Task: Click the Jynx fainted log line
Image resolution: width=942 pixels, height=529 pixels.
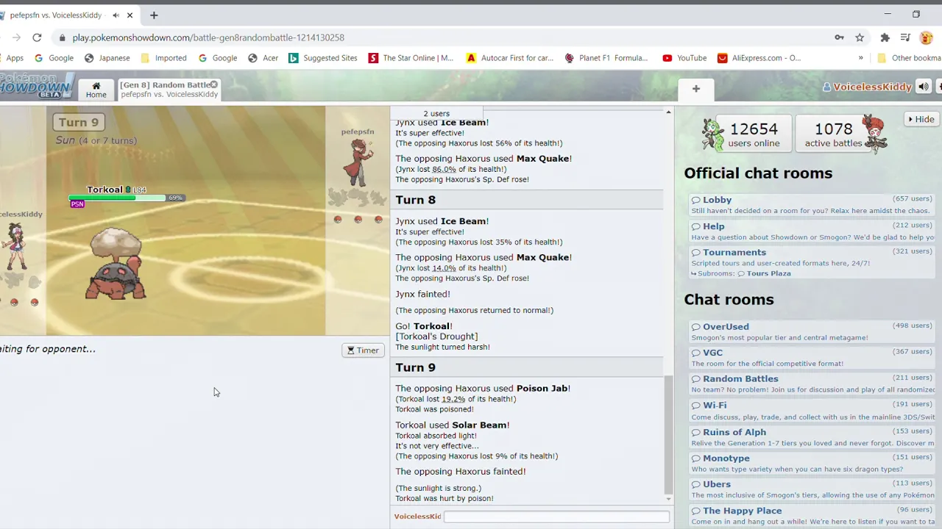Action: 422,294
